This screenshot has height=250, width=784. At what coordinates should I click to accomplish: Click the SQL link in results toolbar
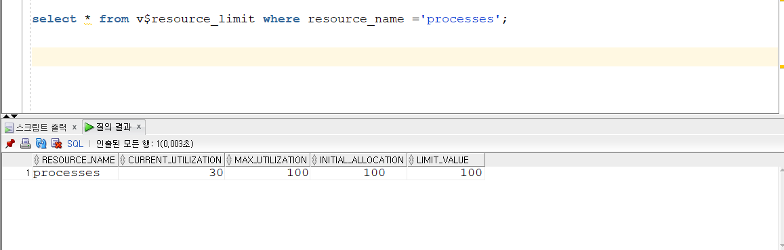(75, 144)
